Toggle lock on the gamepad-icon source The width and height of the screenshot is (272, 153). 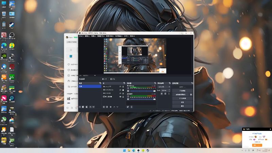point(123,93)
